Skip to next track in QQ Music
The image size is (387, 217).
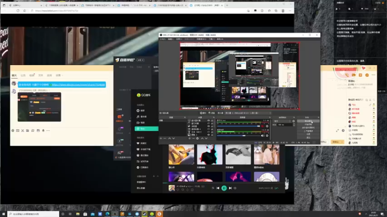click(x=230, y=188)
